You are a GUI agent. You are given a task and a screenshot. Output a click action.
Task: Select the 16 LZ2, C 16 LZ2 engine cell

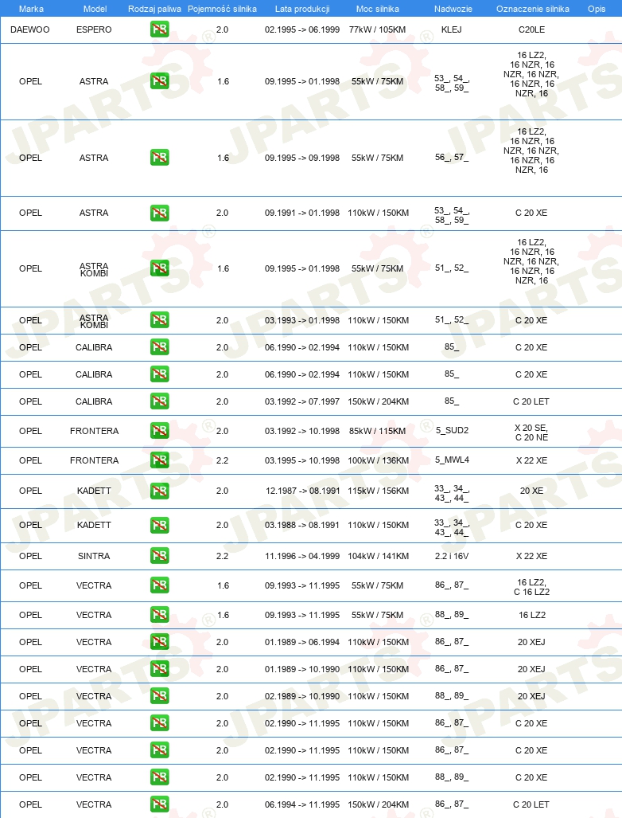[x=531, y=587]
